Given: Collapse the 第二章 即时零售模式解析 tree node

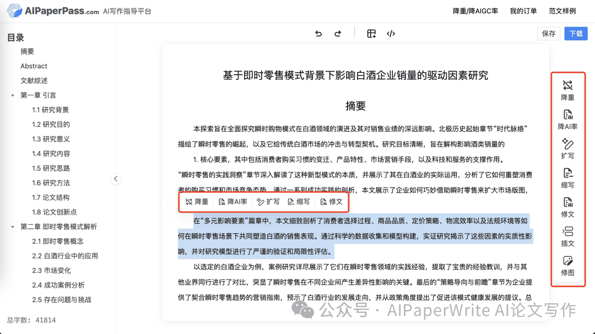Looking at the screenshot, I should [13, 227].
